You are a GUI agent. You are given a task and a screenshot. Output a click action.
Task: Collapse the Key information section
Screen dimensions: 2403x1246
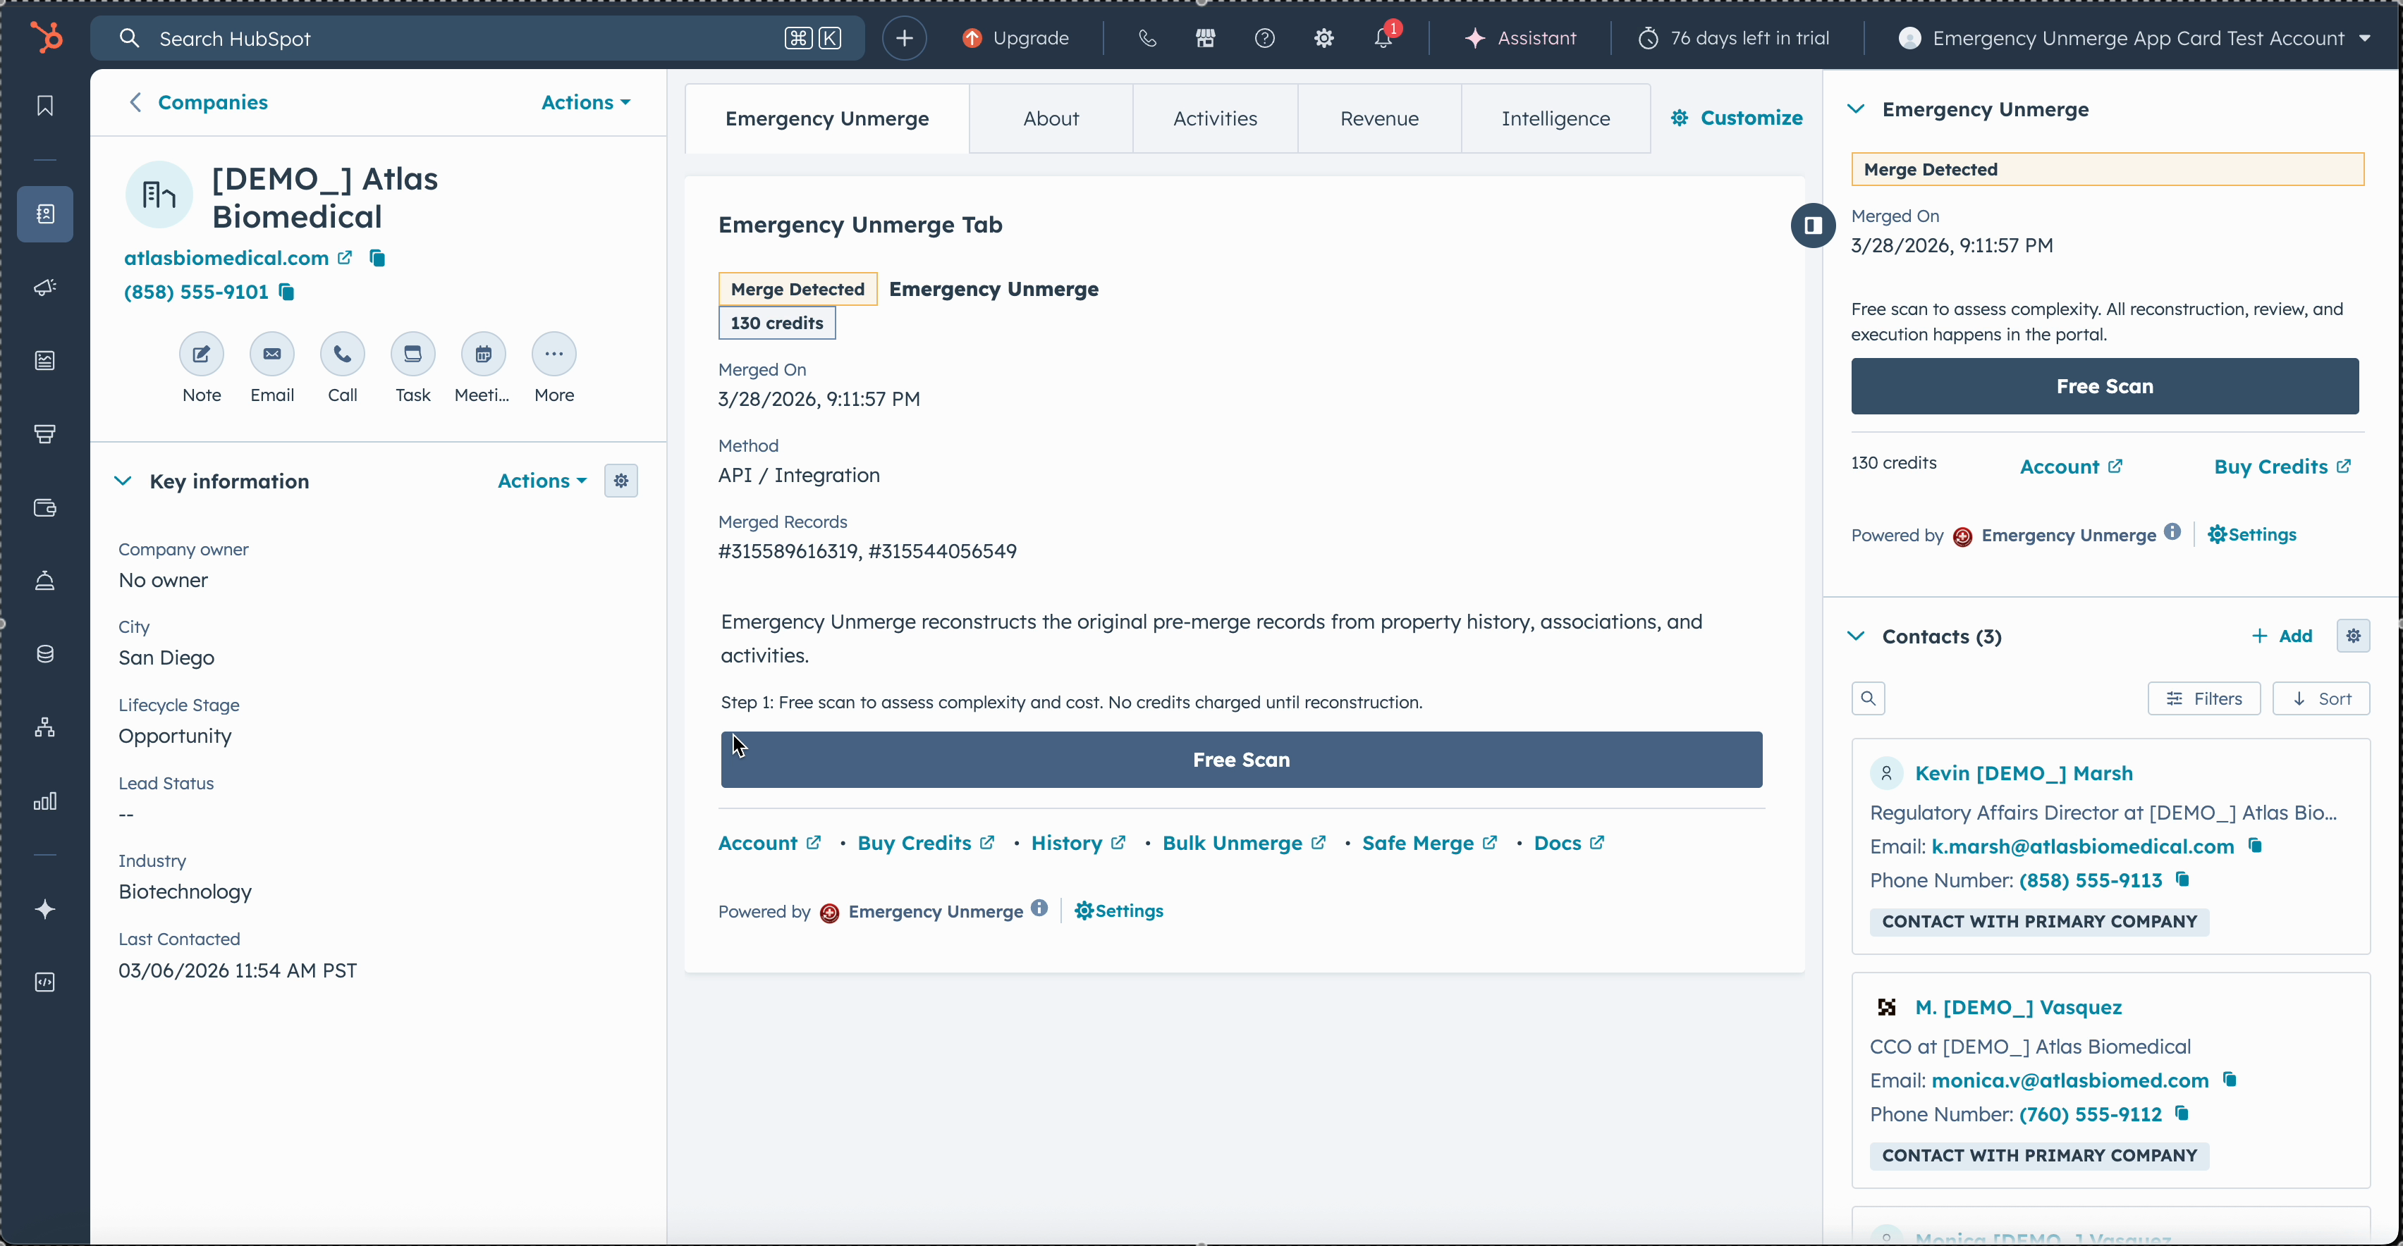tap(122, 481)
